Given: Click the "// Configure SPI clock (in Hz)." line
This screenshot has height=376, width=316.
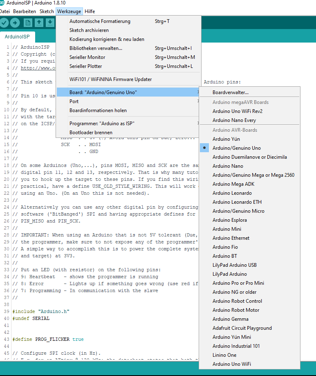Looking at the screenshot, I should [x=56, y=353].
